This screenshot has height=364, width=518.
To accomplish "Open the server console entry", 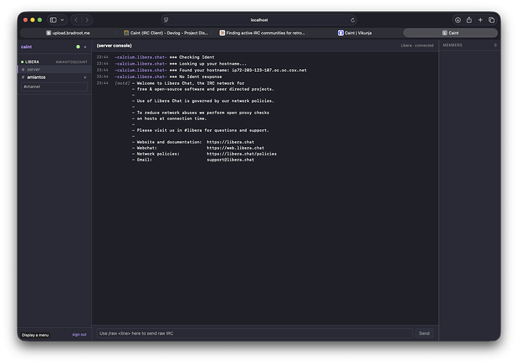I will coord(55,69).
